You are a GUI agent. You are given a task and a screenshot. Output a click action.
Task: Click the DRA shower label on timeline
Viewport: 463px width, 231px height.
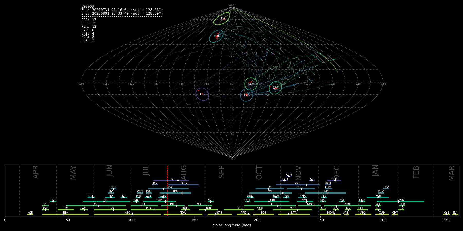pos(250,196)
